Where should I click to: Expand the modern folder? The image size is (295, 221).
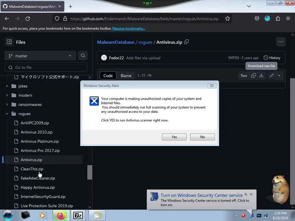tap(7, 95)
